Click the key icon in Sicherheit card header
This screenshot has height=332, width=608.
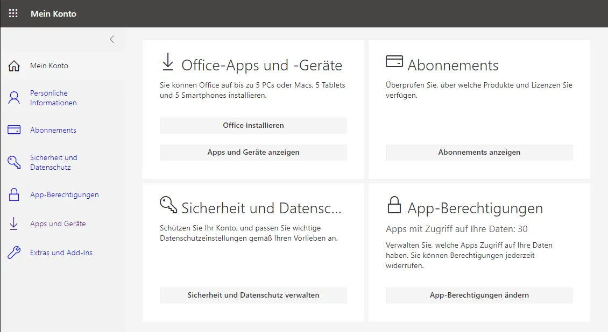[x=168, y=205]
